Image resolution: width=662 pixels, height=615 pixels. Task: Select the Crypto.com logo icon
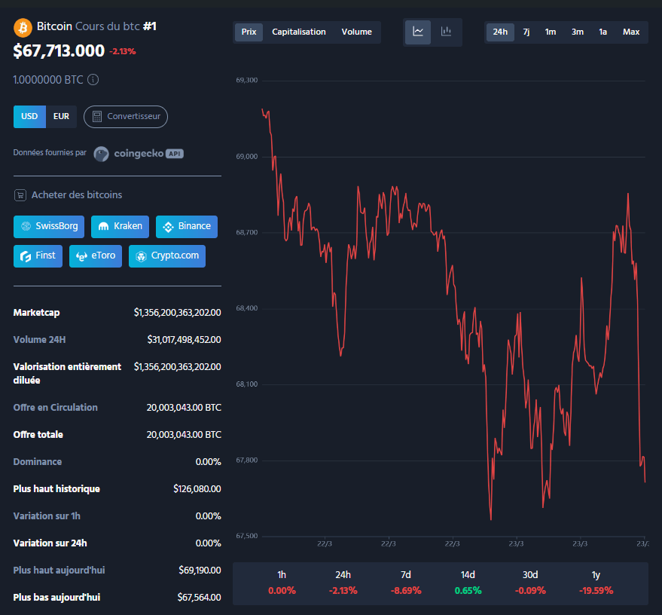139,255
